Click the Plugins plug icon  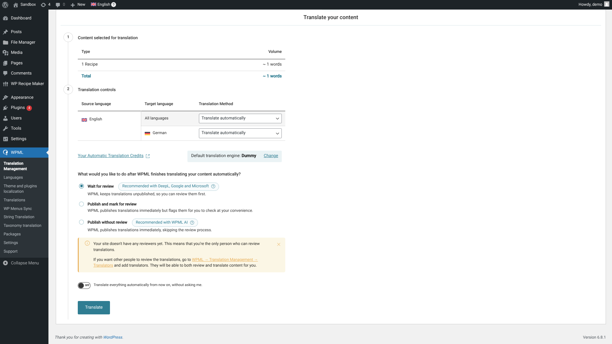pyautogui.click(x=5, y=108)
